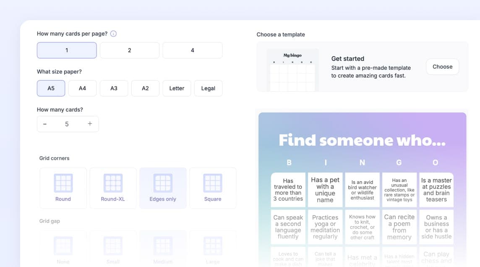480x267 pixels.
Task: Decrease number of cards with minus button
Action: 45,124
